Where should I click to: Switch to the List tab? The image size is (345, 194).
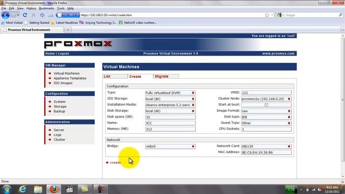115,76
